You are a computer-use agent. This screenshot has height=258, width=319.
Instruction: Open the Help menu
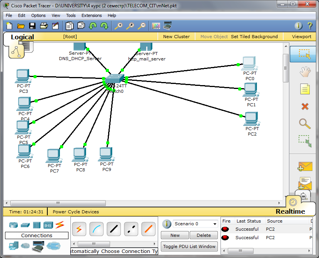click(112, 15)
